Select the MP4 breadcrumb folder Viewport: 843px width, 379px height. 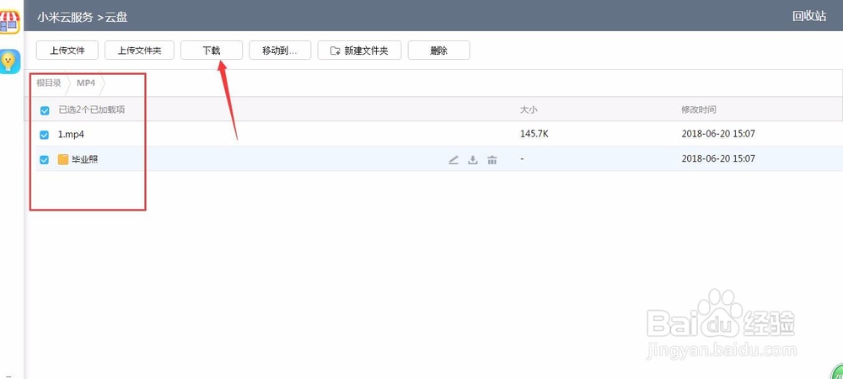85,83
